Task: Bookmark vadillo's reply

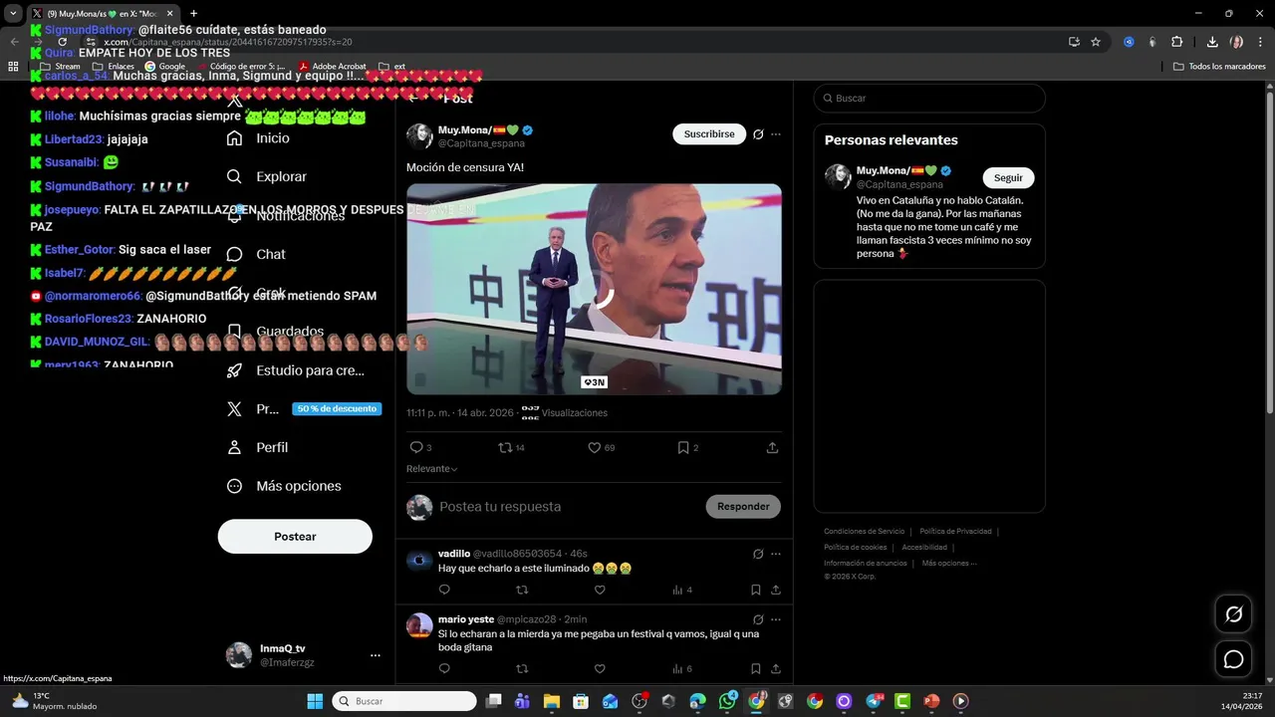Action: 756,590
